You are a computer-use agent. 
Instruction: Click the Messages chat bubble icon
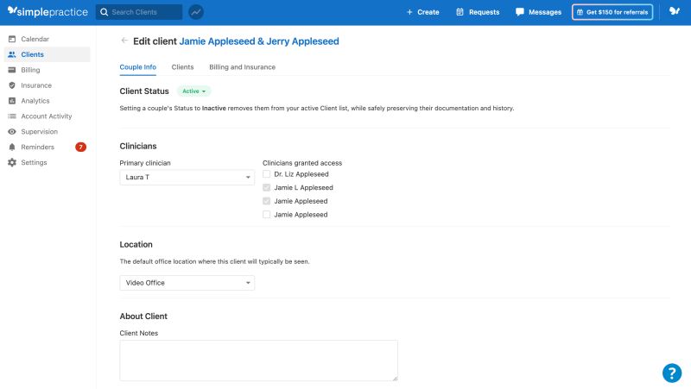520,12
